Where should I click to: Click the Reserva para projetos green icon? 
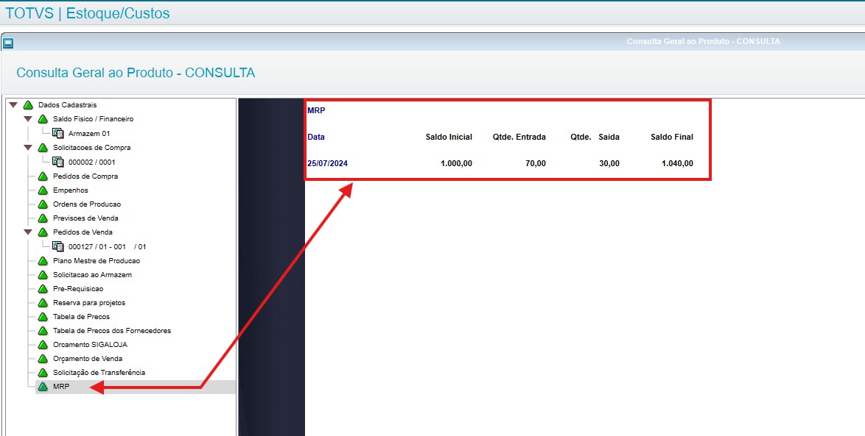point(43,303)
